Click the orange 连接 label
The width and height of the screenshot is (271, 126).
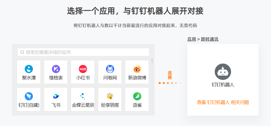coord(170,75)
